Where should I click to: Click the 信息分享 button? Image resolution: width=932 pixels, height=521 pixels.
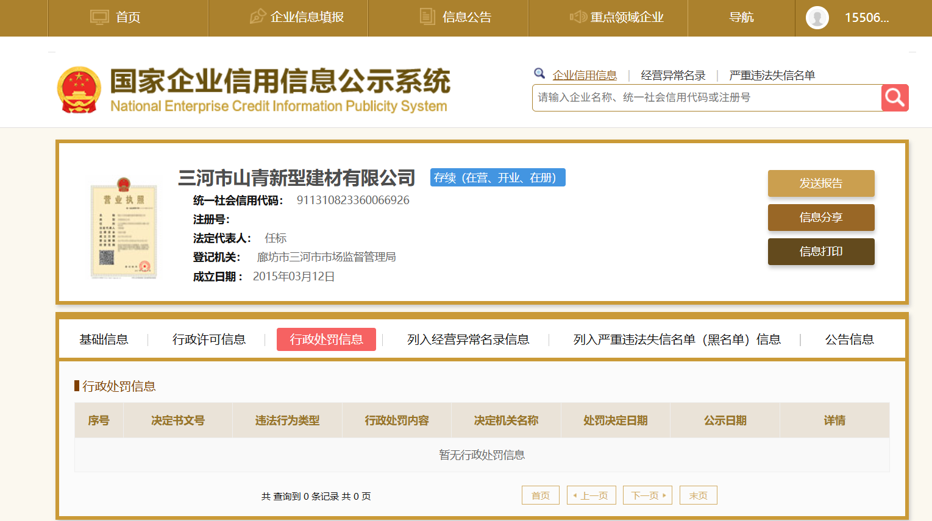[820, 218]
